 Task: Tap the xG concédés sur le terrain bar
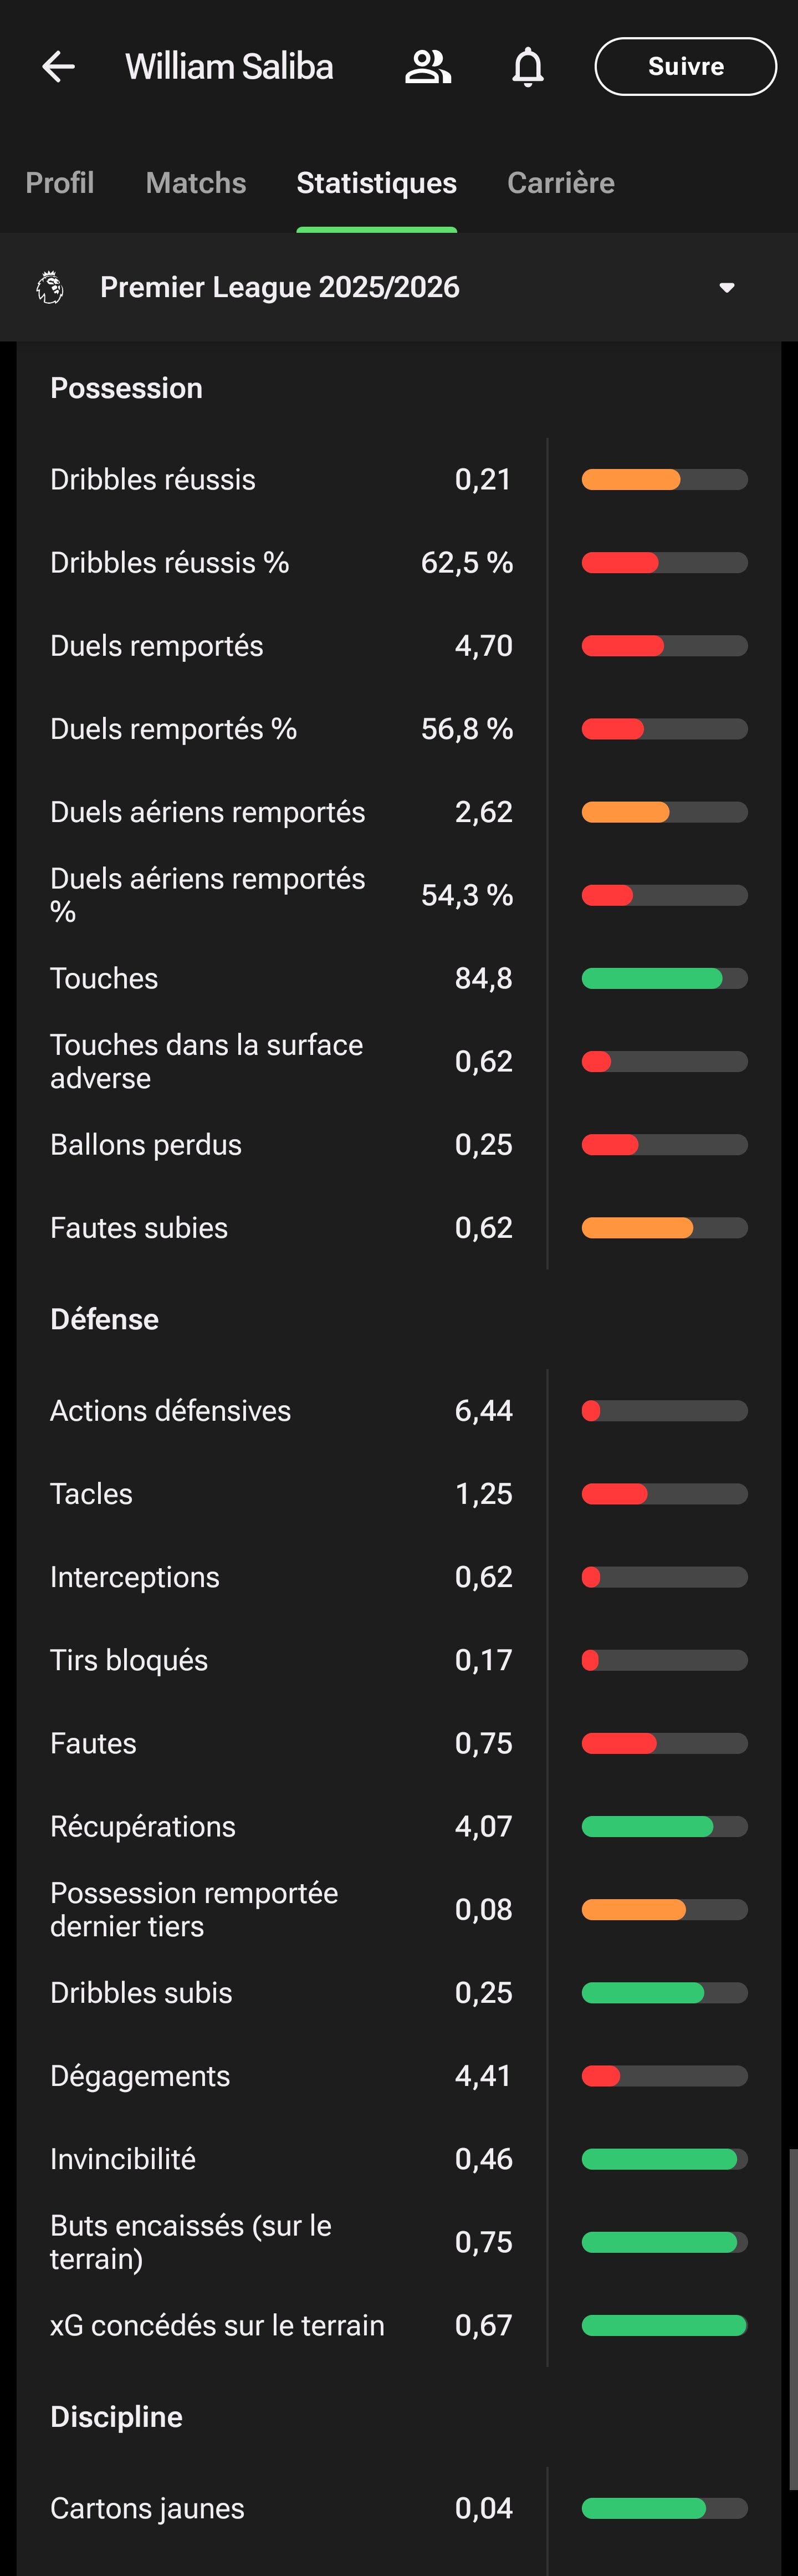pos(664,2326)
